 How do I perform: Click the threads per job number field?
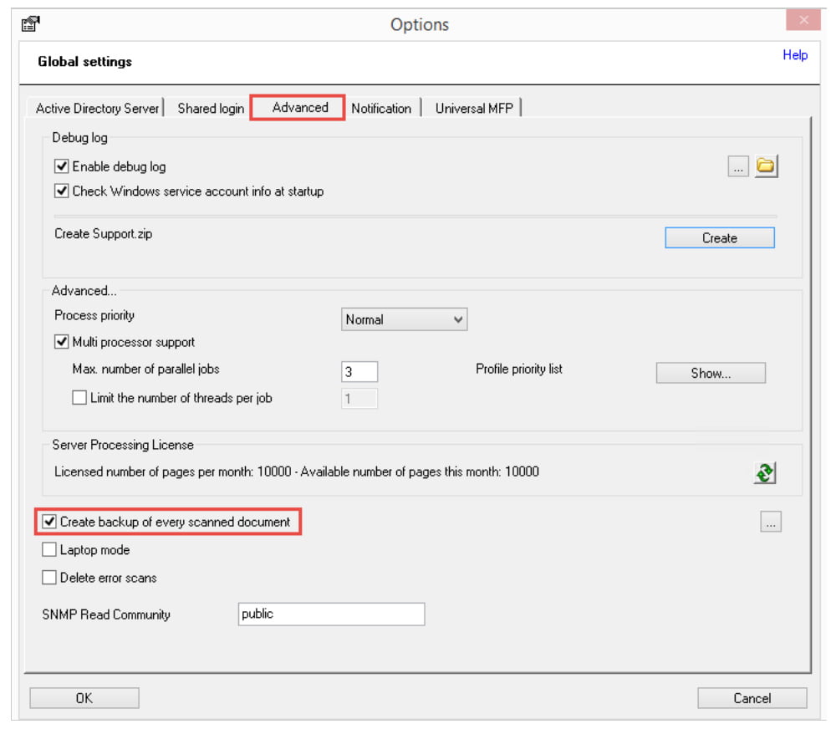[359, 399]
